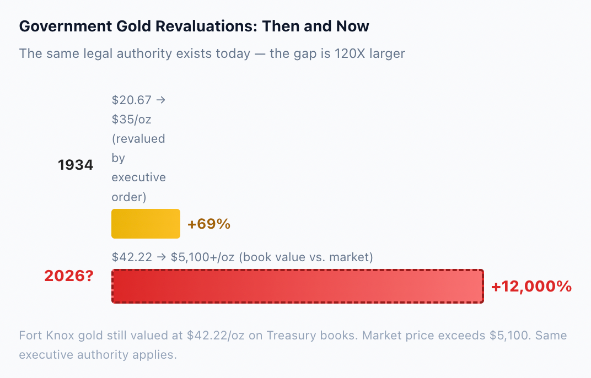
Task: Click the arrow after '$42.22' above red bar
Action: click(x=162, y=257)
